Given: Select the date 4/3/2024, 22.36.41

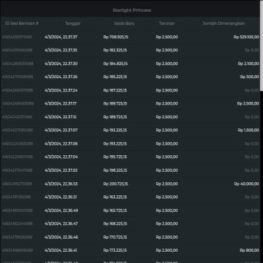Looking at the screenshot, I should 60,251.
